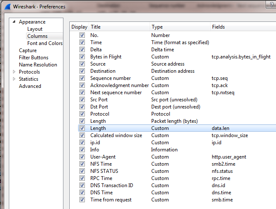Expand the Protocols tree node
The height and width of the screenshot is (209, 276).
click(14, 72)
